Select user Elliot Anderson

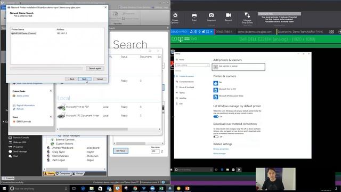coord(60,156)
